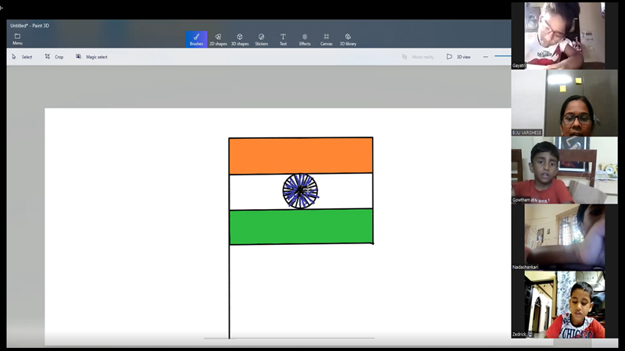Open the Canvas settings

click(326, 39)
